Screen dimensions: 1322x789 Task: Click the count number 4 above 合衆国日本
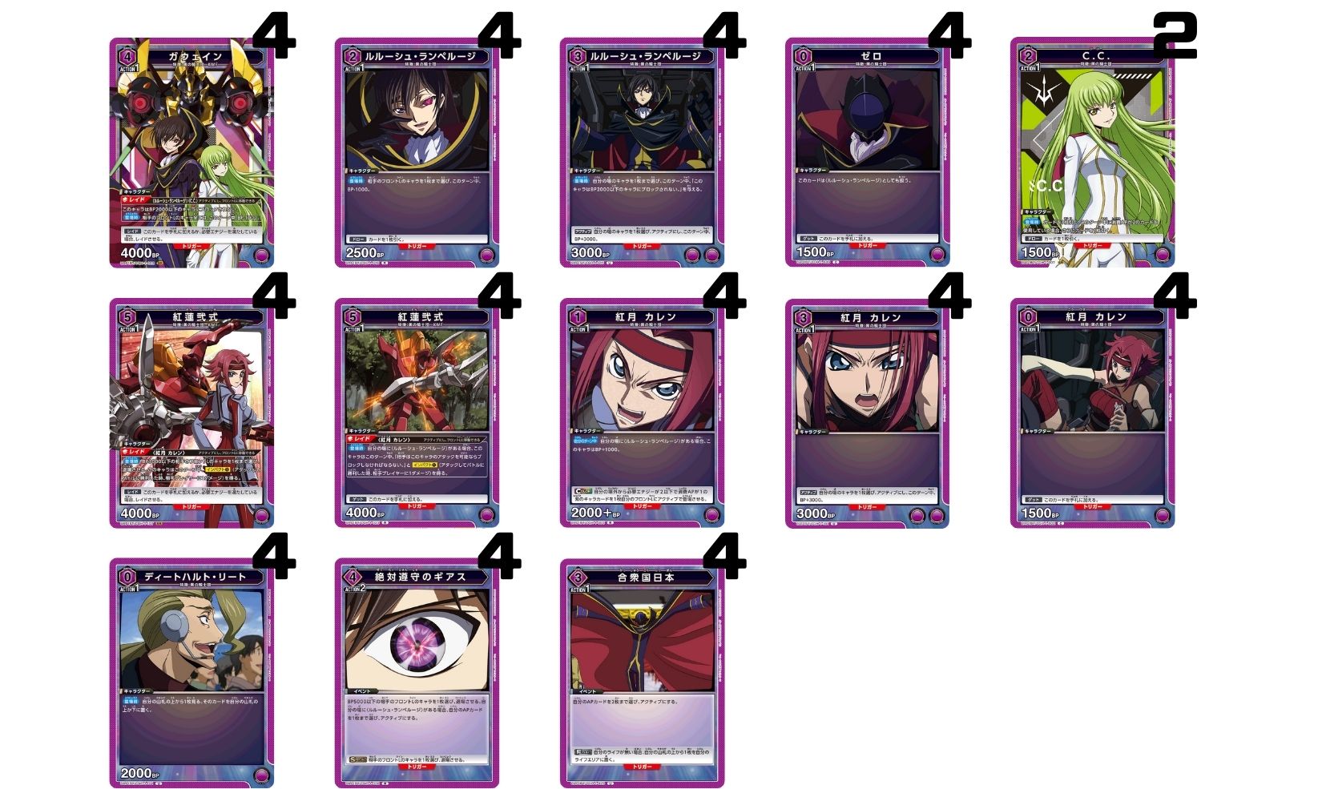[x=724, y=557]
